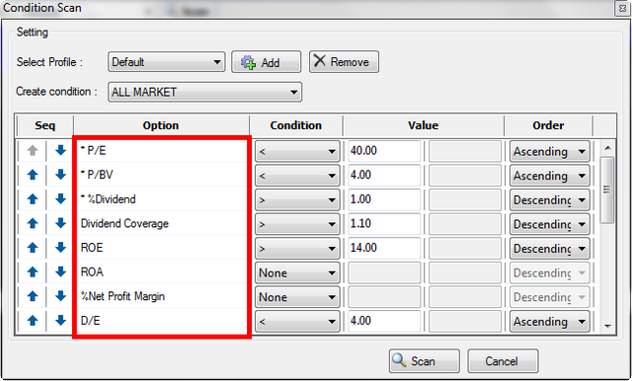This screenshot has width=632, height=381.
Task: Click the P/E value field 40.00
Action: tap(384, 151)
